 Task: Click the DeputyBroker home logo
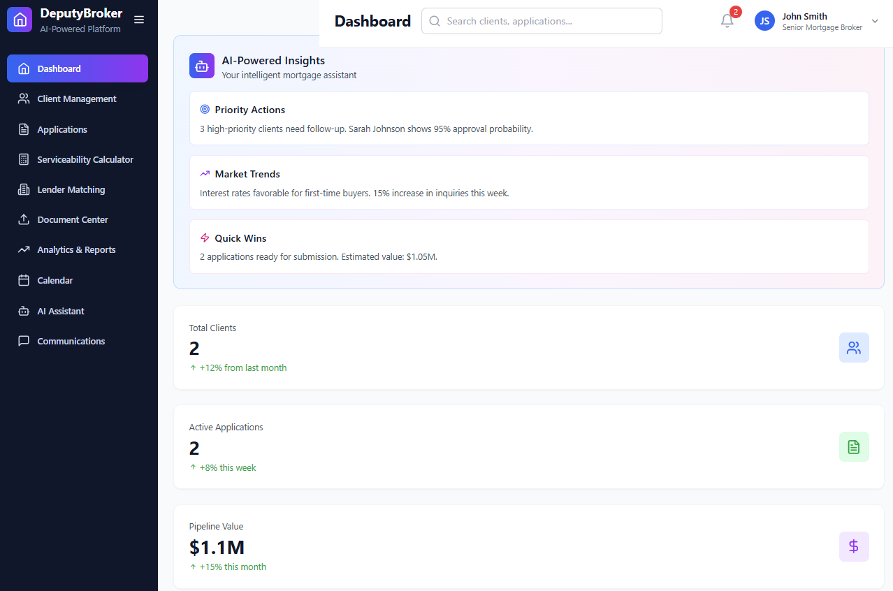[19, 19]
